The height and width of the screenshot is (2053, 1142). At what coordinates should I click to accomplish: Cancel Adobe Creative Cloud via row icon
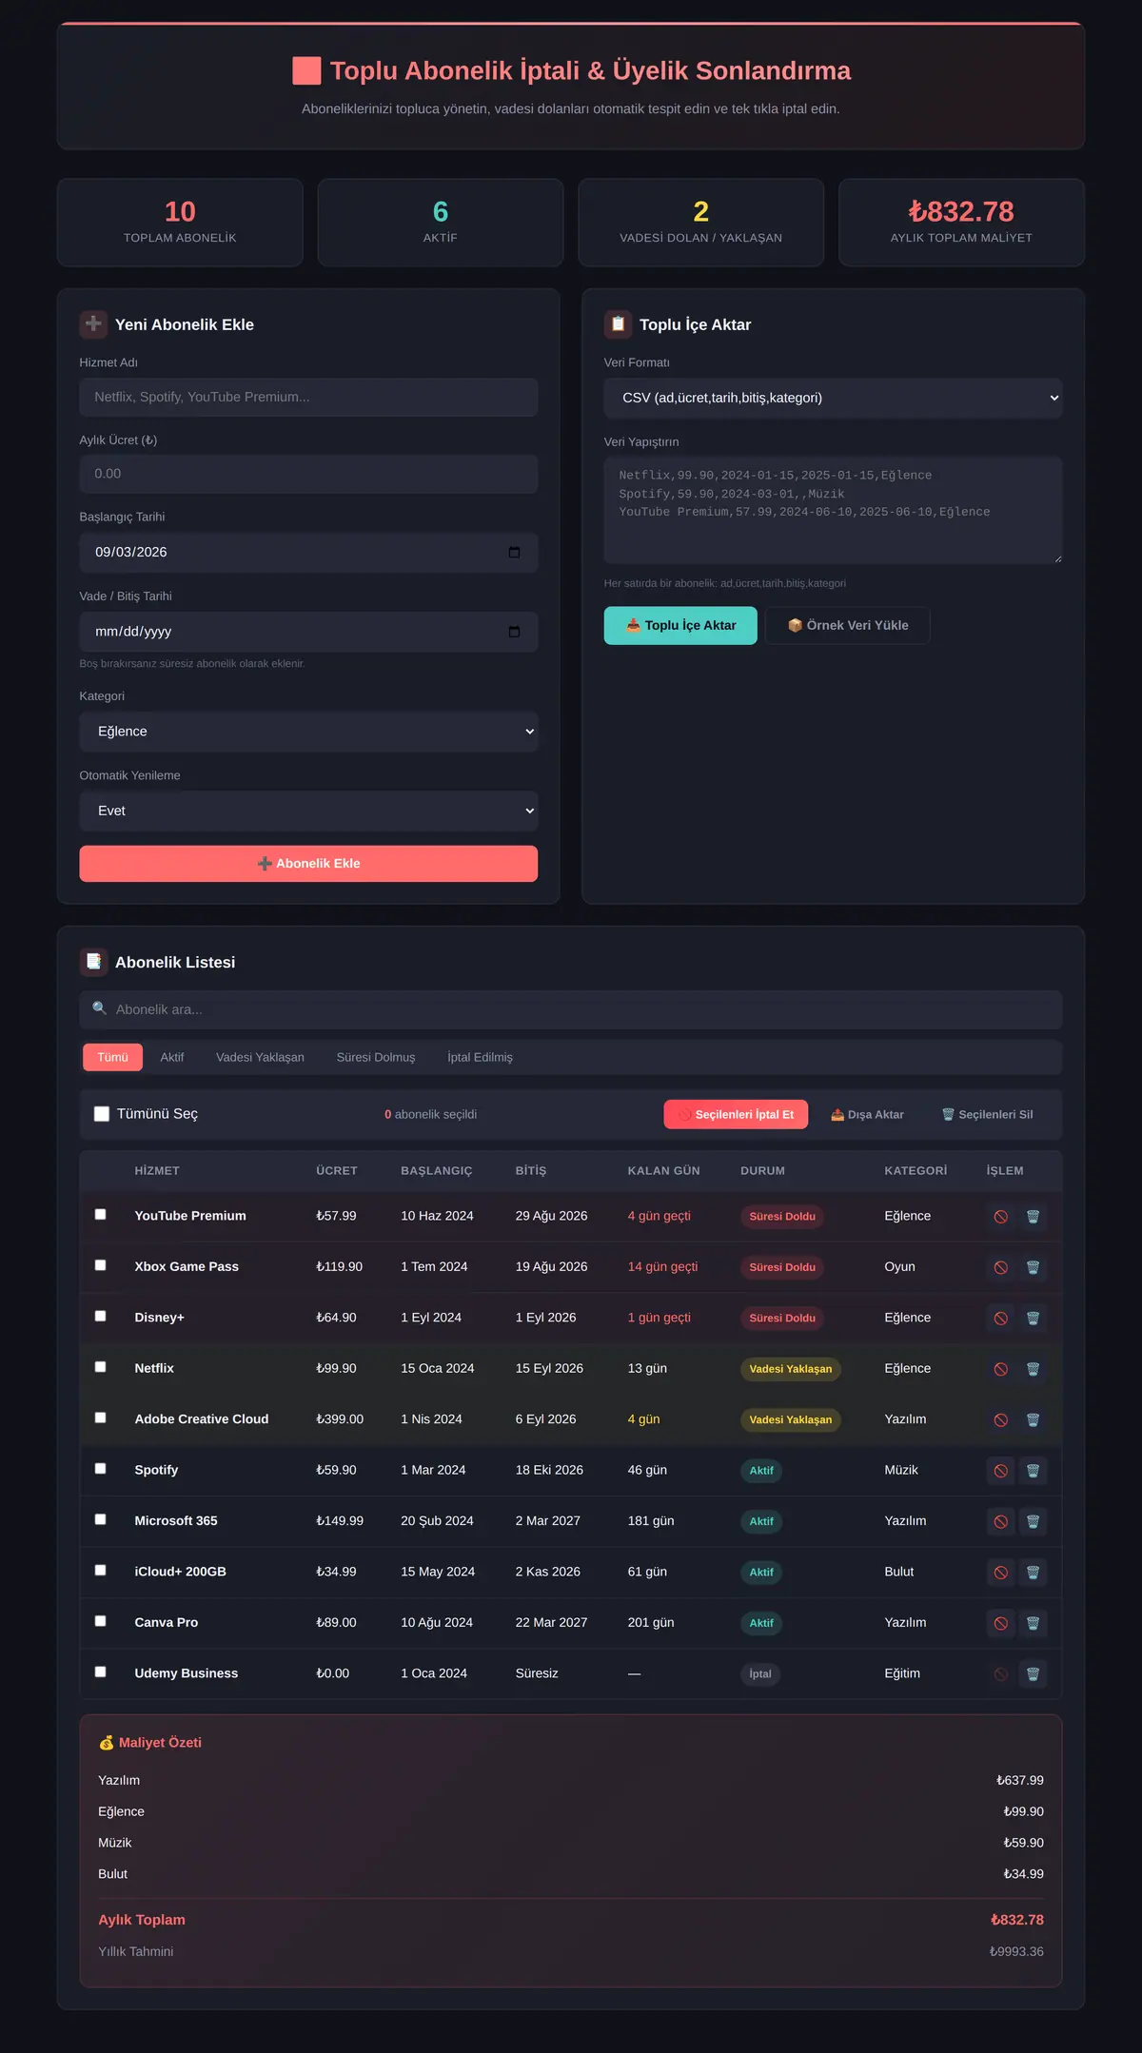[1000, 1419]
